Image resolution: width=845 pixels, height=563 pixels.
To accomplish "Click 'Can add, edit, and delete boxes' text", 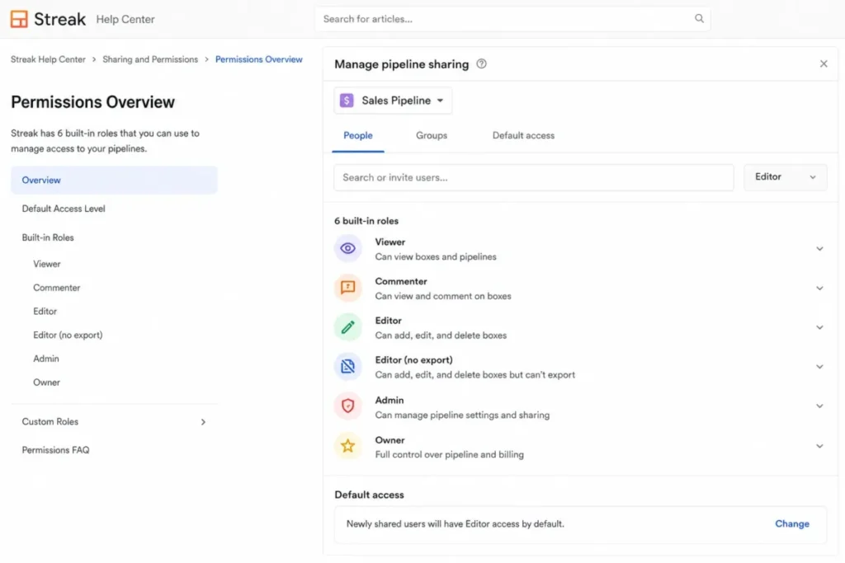I will 441,335.
